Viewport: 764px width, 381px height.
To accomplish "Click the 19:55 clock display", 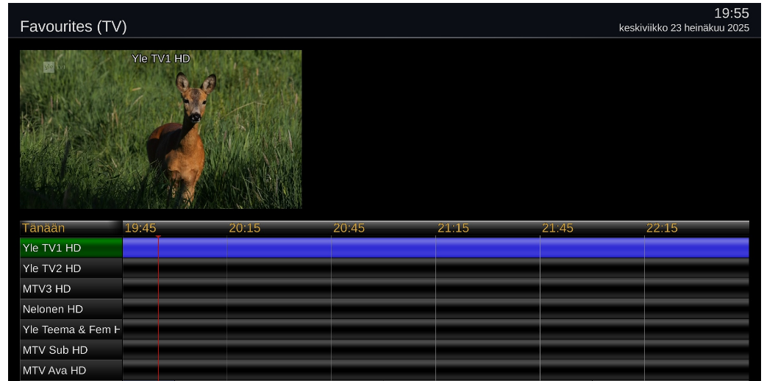I will point(732,13).
